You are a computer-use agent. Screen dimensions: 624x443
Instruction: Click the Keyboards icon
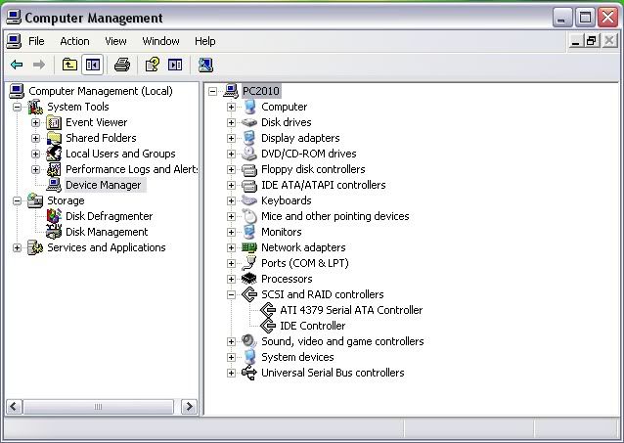click(x=249, y=200)
